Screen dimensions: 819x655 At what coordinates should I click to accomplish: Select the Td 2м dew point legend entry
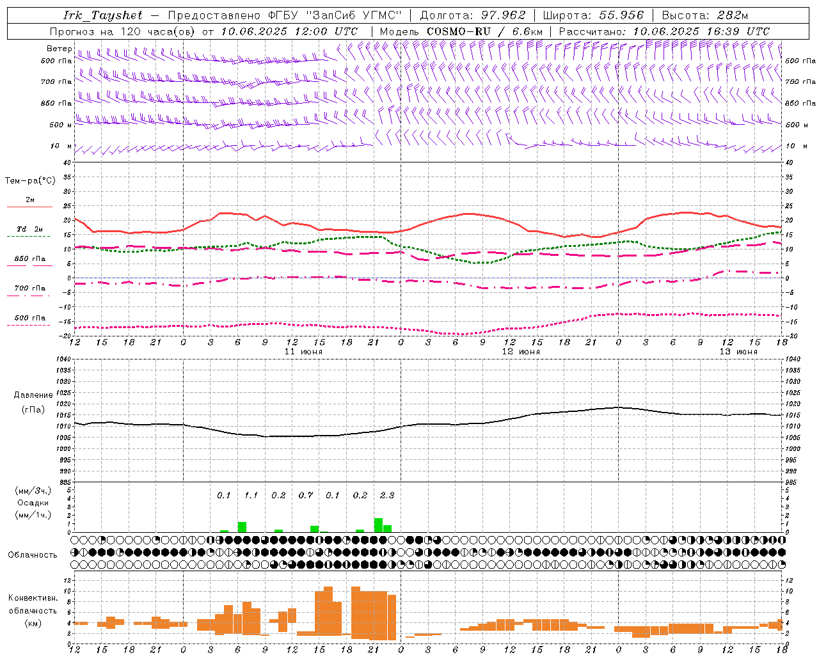point(30,229)
